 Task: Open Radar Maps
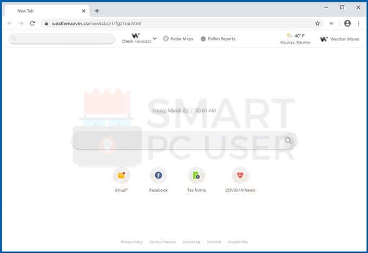point(182,39)
